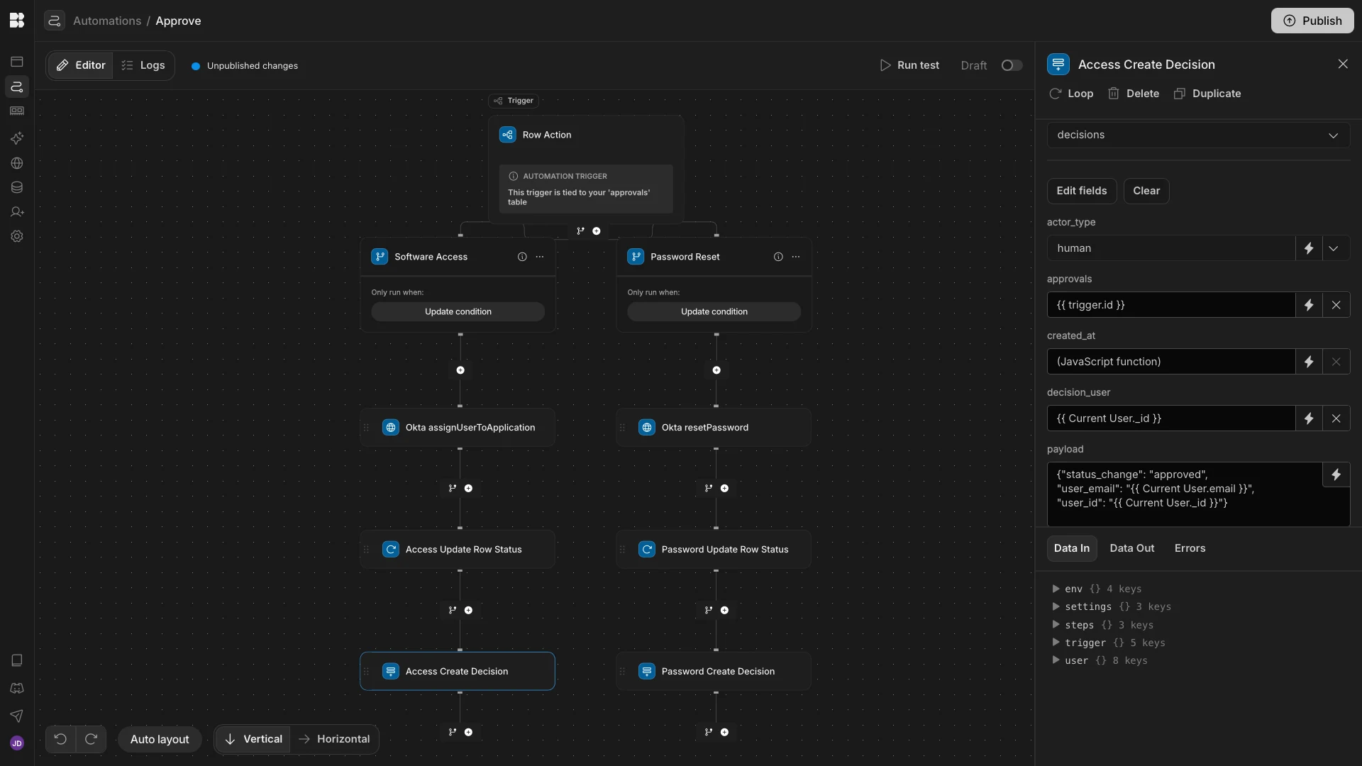Click the Software Access info icon

[x=522, y=257]
